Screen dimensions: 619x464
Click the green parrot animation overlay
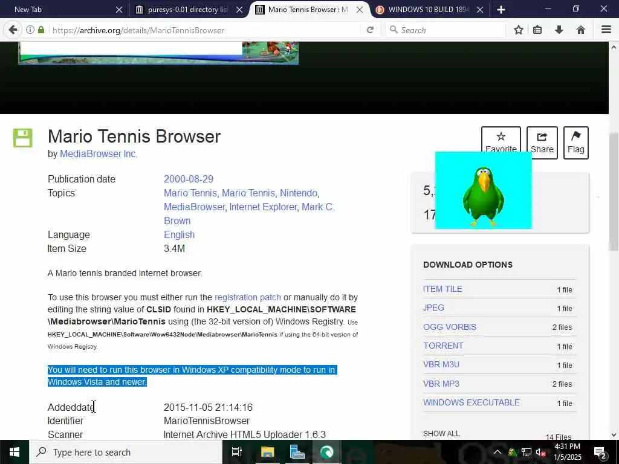pyautogui.click(x=483, y=190)
